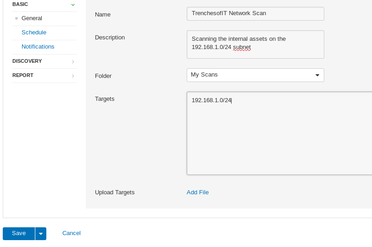Expand the DISCOVERY section arrow

[x=73, y=61]
